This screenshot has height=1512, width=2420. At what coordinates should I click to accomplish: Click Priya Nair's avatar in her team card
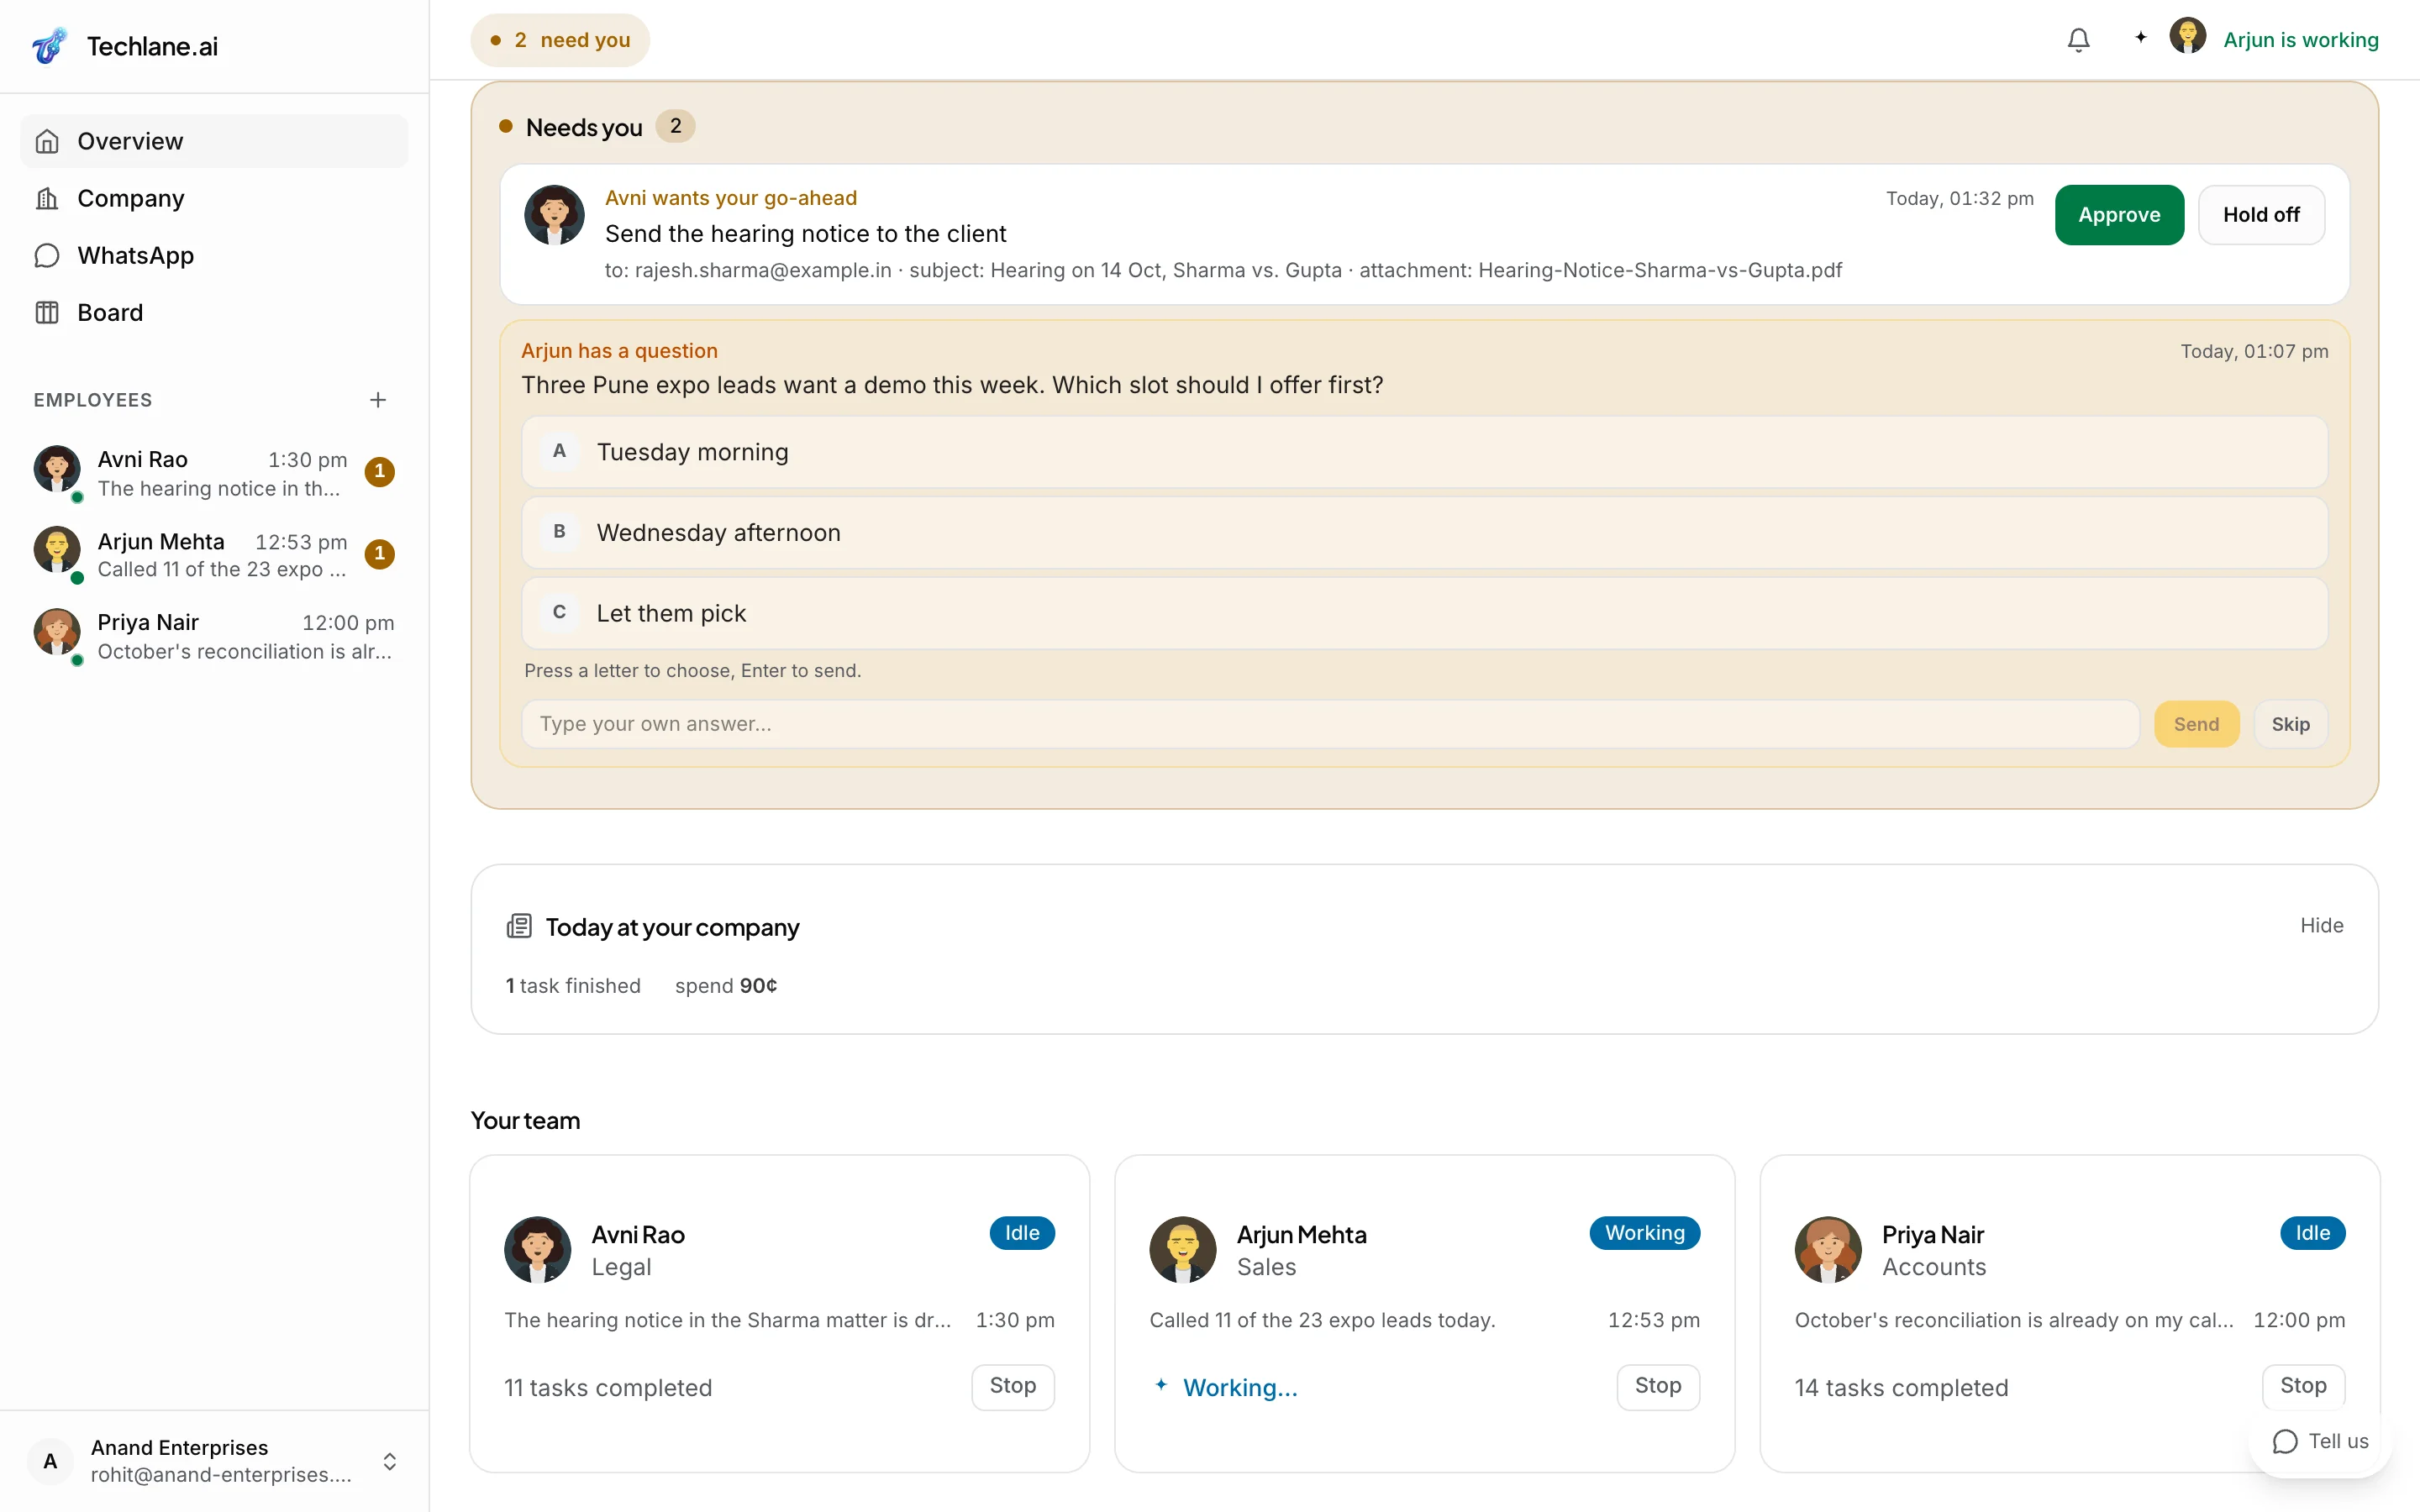[x=1828, y=1249]
